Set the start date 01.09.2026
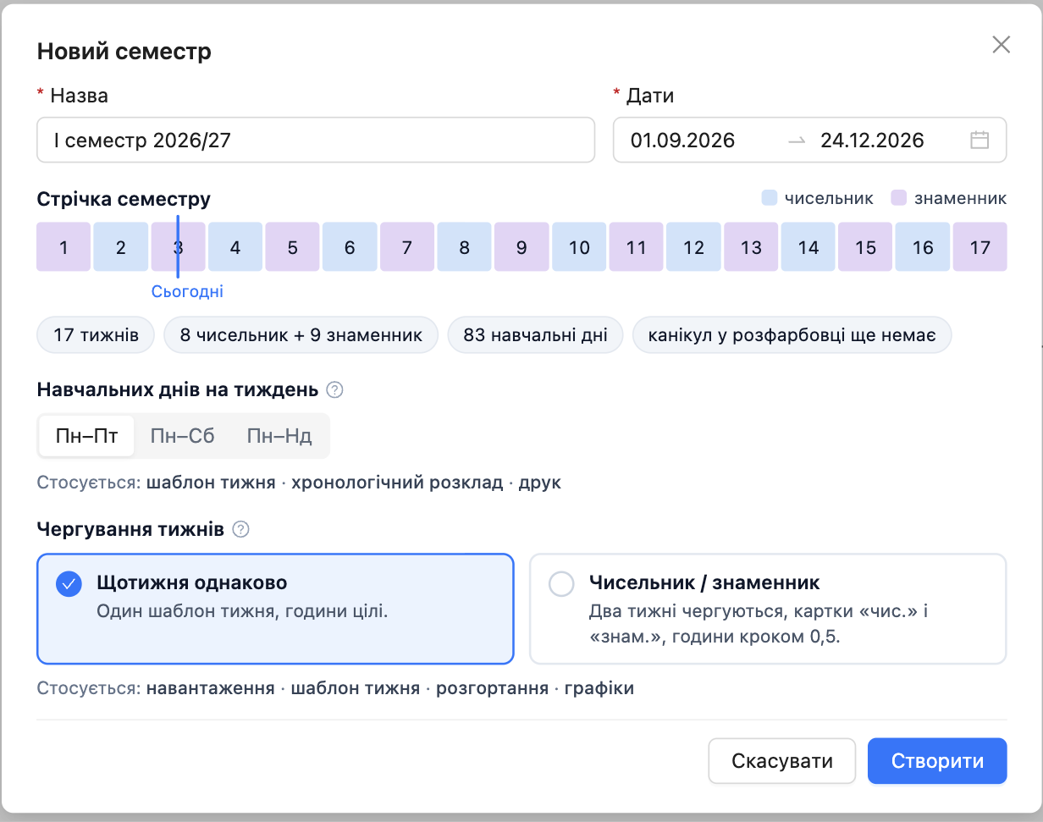Viewport: 1043px width, 822px height. 682,141
